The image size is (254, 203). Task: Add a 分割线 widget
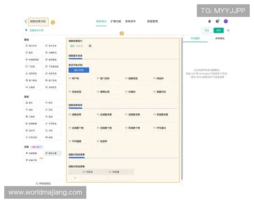tap(33, 87)
